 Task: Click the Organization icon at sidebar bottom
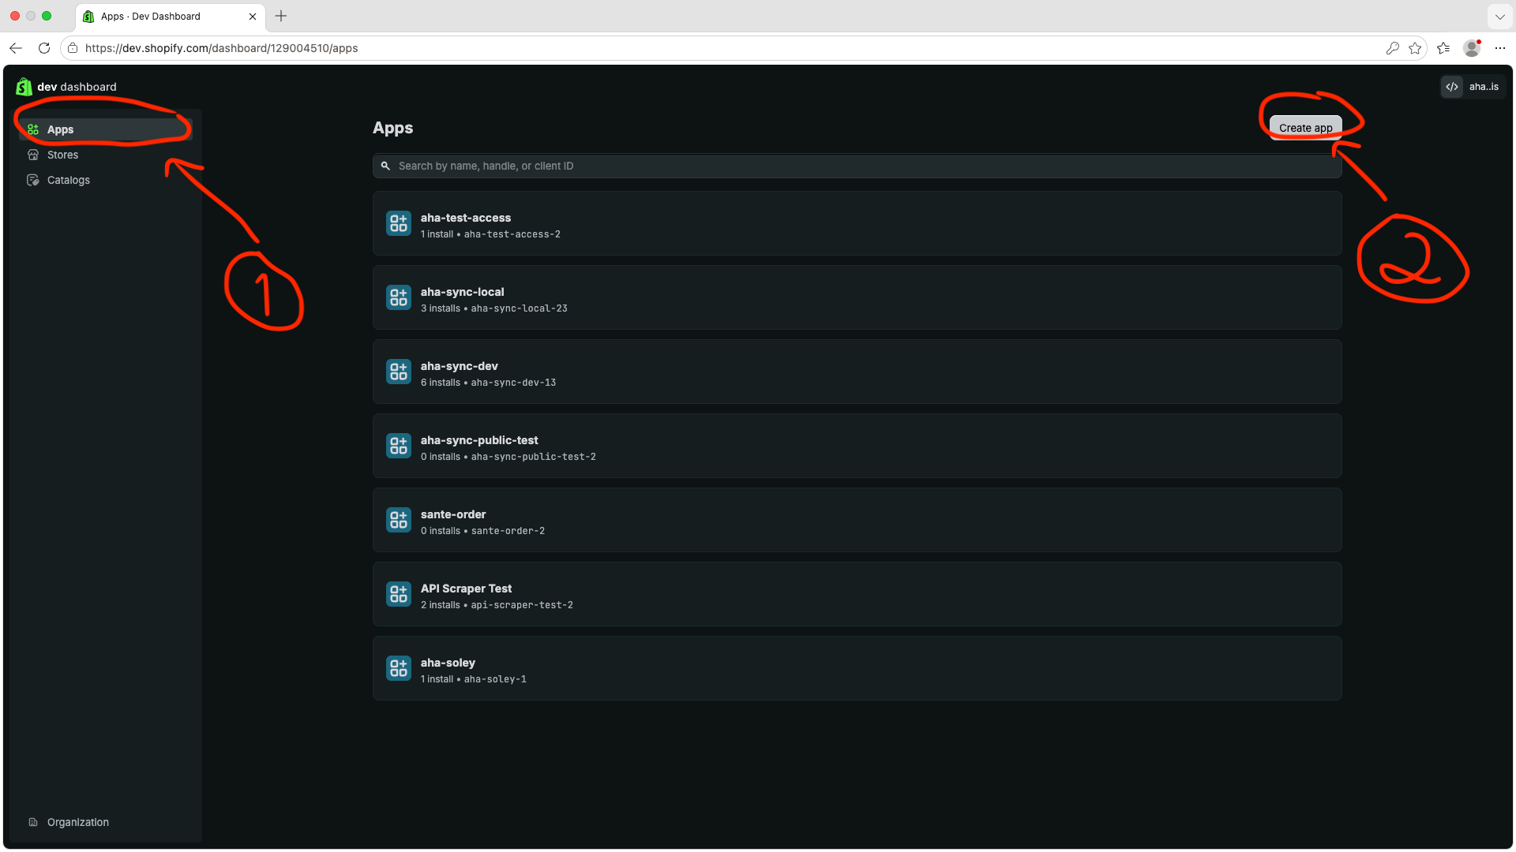click(x=33, y=822)
